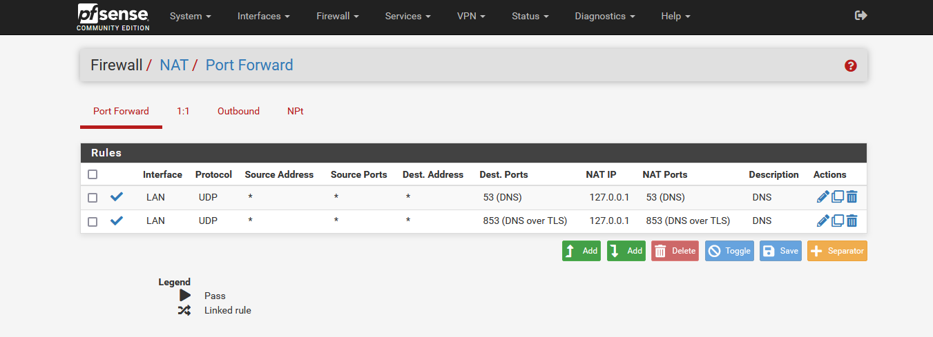Delete the 853 DNS over TLS rule via trash icon
The width and height of the screenshot is (933, 337).
[852, 221]
